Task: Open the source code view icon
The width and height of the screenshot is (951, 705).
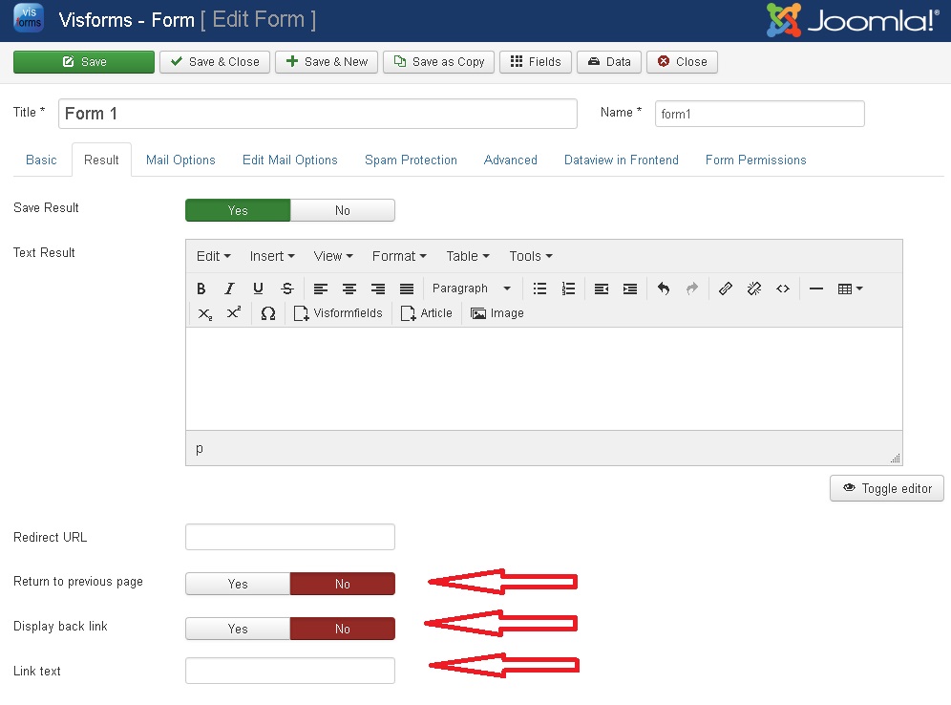Action: click(x=783, y=288)
